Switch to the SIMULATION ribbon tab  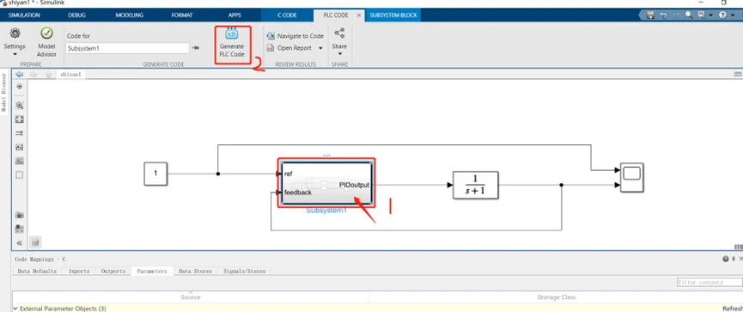(24, 15)
